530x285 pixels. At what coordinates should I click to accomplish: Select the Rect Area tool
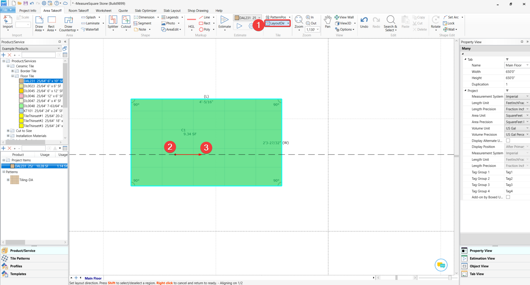click(52, 23)
